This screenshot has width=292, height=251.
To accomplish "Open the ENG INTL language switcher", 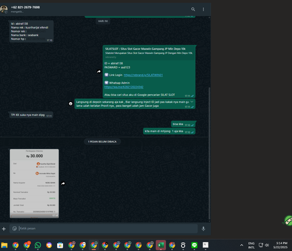I will [x=251, y=245].
